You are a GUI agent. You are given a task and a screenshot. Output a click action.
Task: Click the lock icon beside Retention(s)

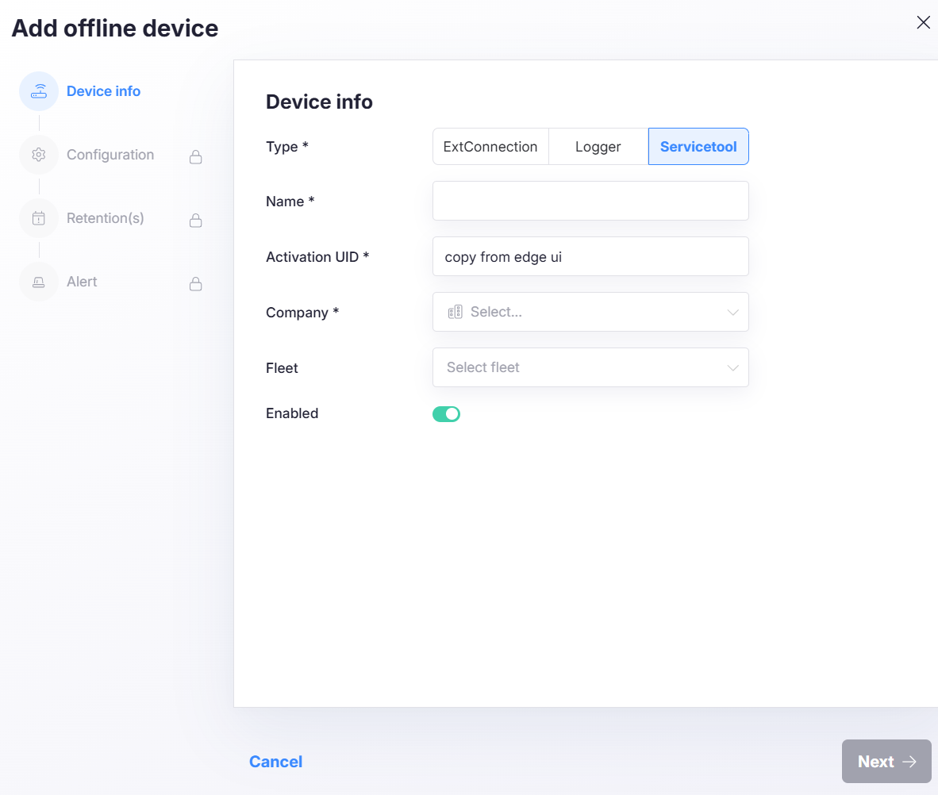(195, 221)
